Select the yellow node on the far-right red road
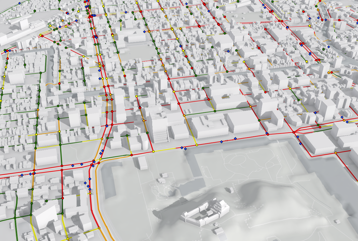358x241 pixels. [336, 153]
